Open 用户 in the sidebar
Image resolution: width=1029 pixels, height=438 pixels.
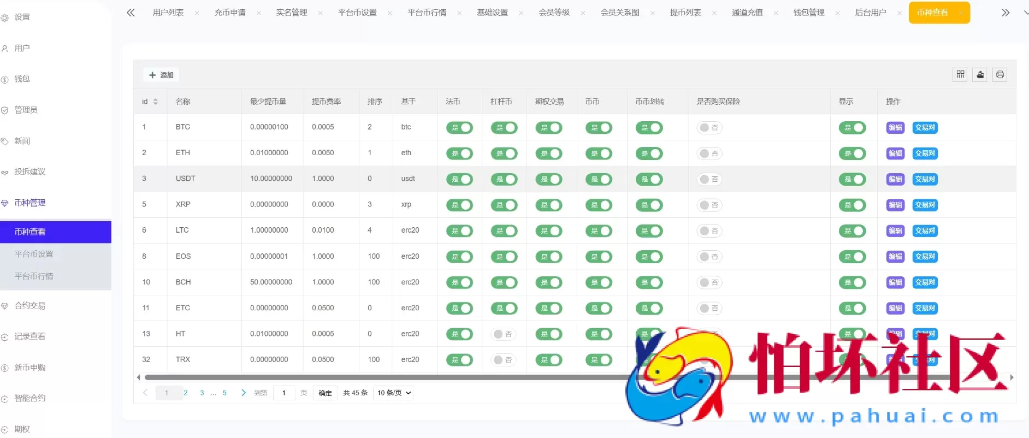(x=22, y=48)
